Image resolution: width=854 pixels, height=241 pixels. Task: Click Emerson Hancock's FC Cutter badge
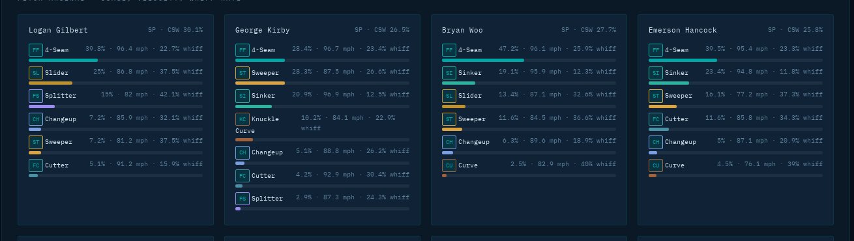coord(655,119)
